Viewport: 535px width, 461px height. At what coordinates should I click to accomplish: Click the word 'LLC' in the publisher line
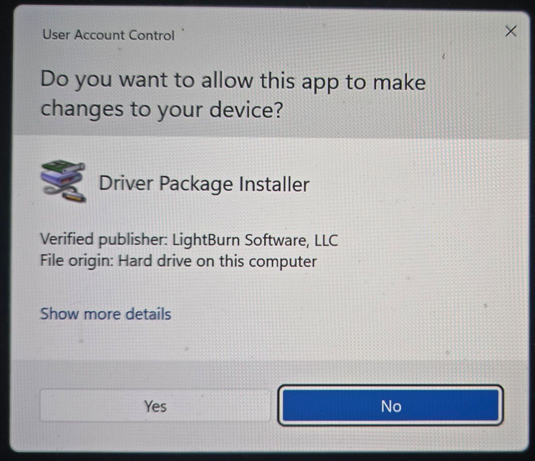(326, 240)
